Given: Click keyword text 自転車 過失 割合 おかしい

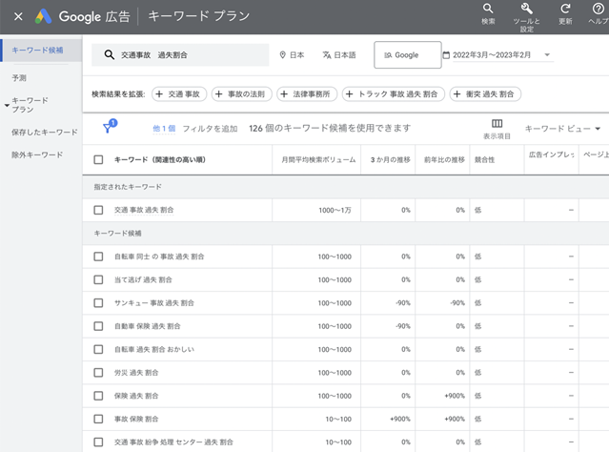Looking at the screenshot, I should click(x=153, y=349).
